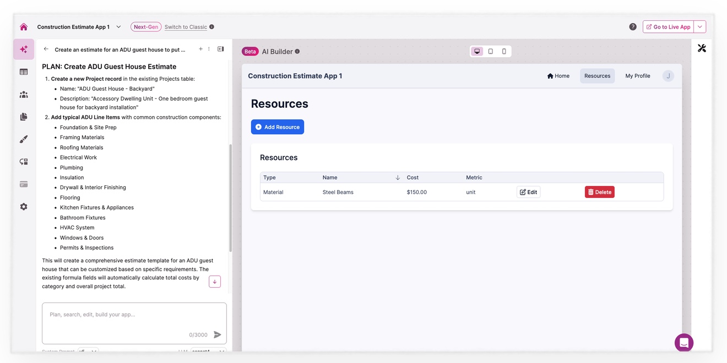The height and width of the screenshot is (363, 727).
Task: Open the data tables icon in sidebar
Action: (24, 72)
